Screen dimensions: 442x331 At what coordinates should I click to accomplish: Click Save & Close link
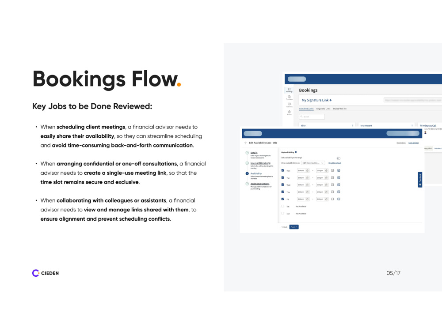coord(413,143)
